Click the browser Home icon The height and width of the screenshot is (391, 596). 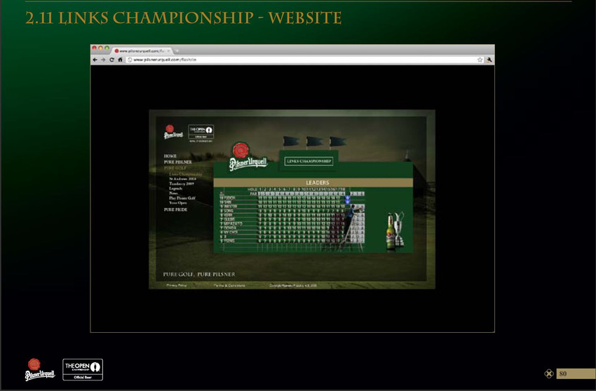pos(120,60)
